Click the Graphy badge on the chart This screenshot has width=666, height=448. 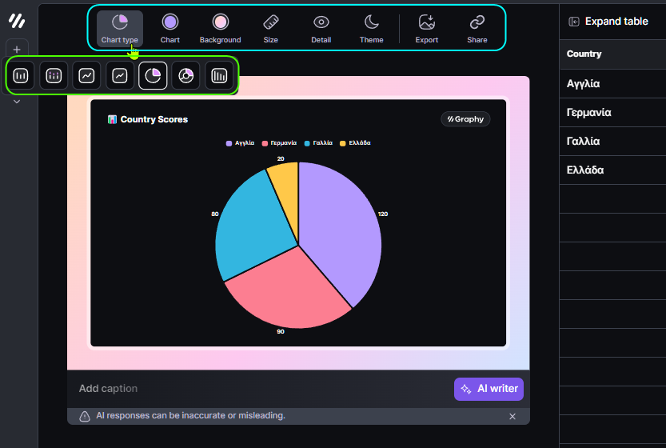coord(465,119)
